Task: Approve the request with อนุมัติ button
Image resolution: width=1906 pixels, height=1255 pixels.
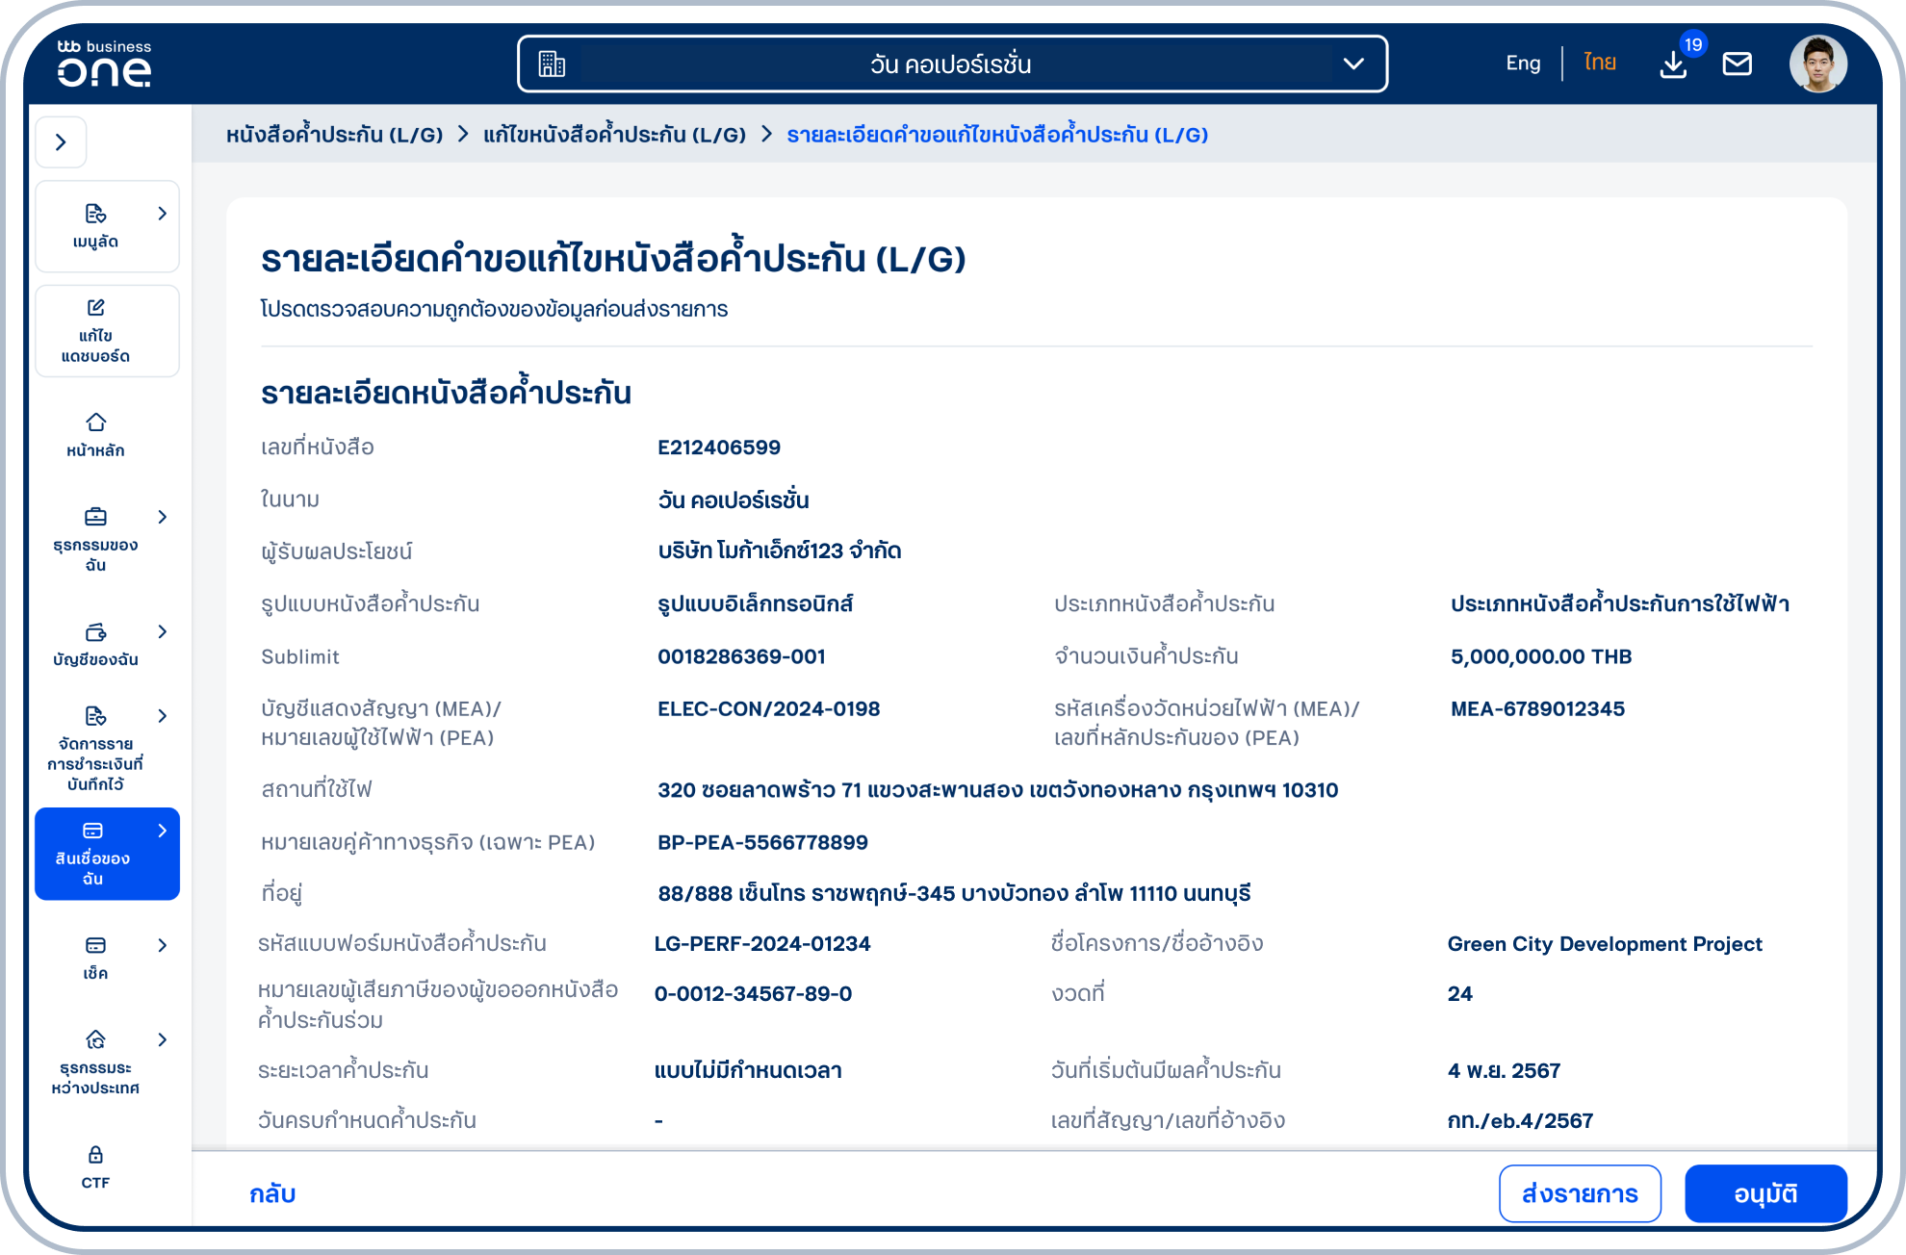Action: click(1766, 1193)
